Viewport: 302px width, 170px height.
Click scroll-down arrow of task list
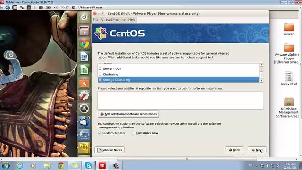[x=261, y=81]
